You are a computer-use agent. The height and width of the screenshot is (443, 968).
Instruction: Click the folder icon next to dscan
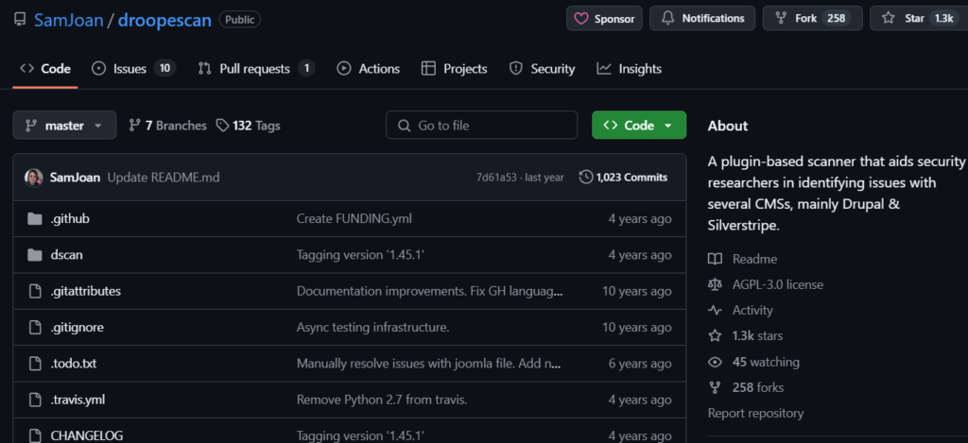pos(35,255)
